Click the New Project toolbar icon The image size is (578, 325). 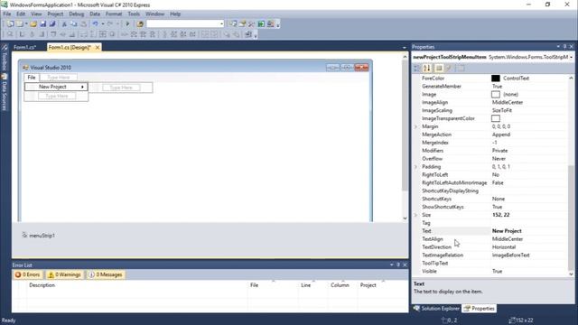10,24
